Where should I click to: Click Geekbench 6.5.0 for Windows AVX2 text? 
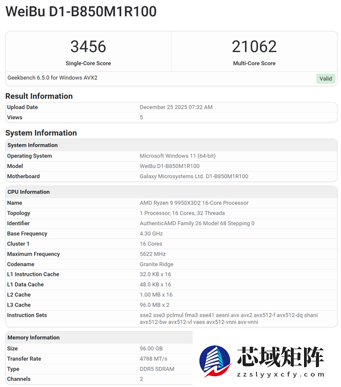click(52, 78)
